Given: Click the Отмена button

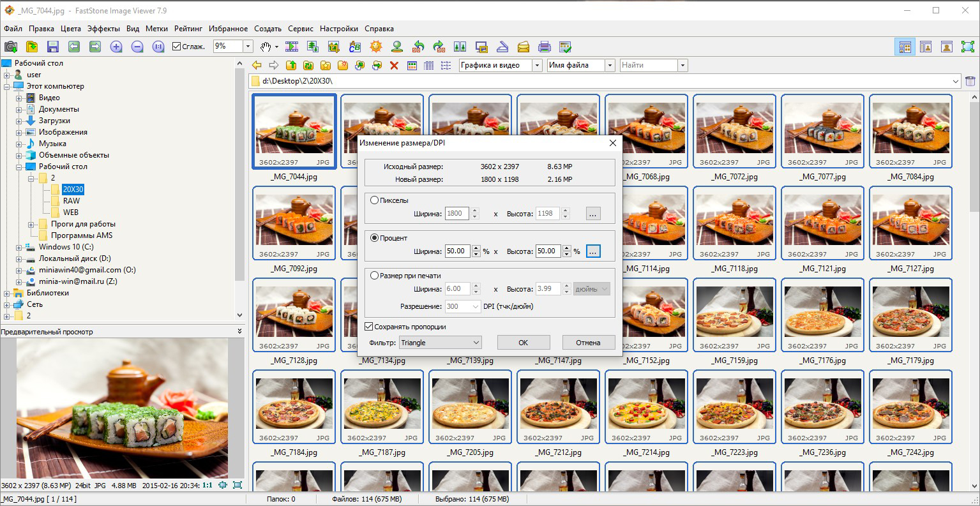Looking at the screenshot, I should click(x=588, y=343).
